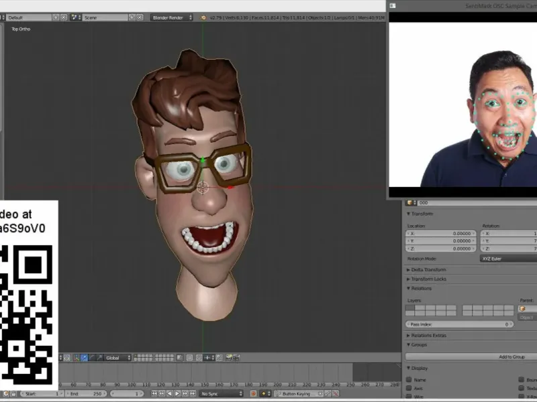Click the delete scene X button

click(x=139, y=17)
